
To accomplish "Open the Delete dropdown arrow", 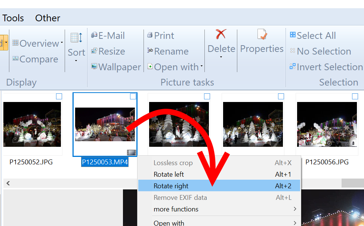I will (x=221, y=57).
